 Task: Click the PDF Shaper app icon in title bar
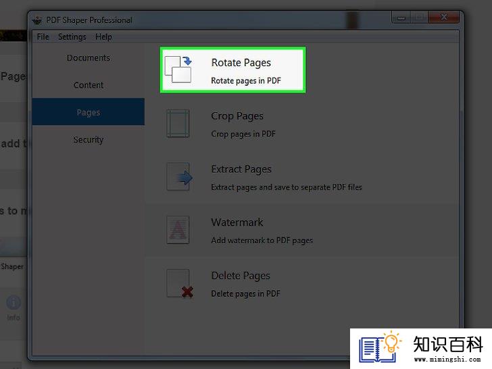(x=37, y=20)
